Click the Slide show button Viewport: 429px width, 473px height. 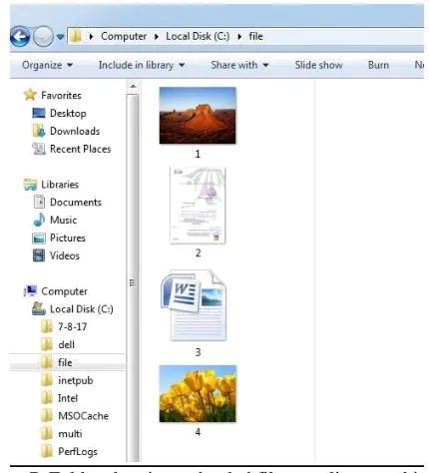tap(318, 65)
